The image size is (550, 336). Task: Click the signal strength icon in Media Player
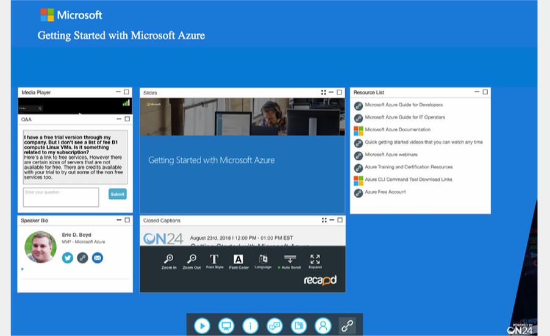(126, 103)
